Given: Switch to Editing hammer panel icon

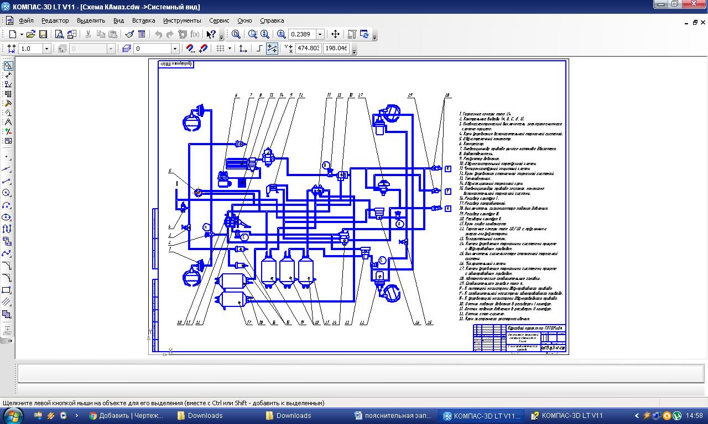Looking at the screenshot, I should (8, 103).
